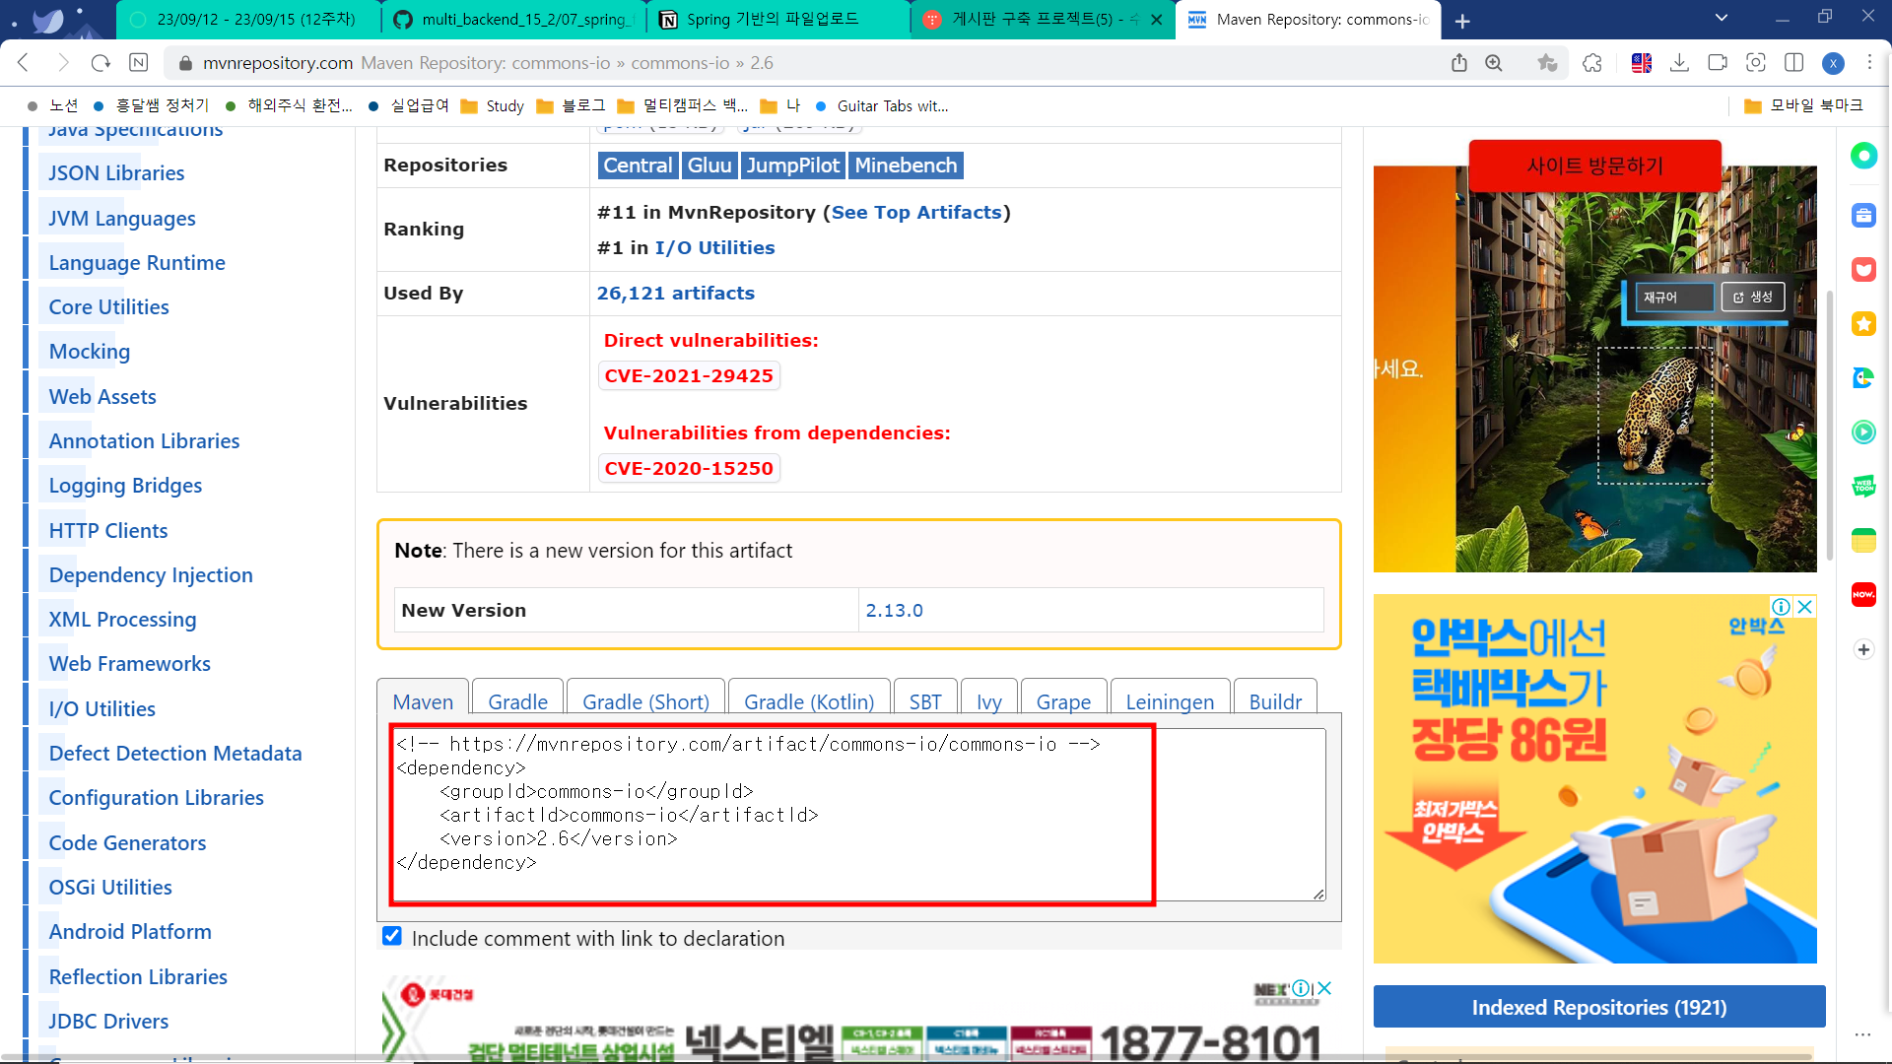Click the zoom magnifier icon in address bar
This screenshot has height=1064, width=1892.
pos(1494,63)
